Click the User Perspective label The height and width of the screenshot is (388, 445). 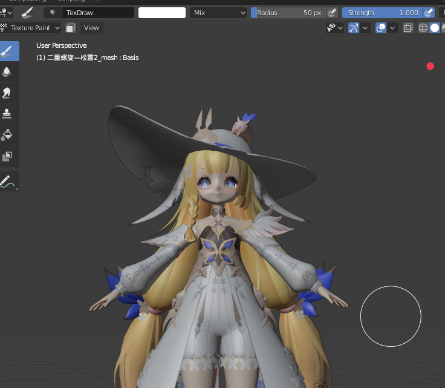coord(62,45)
